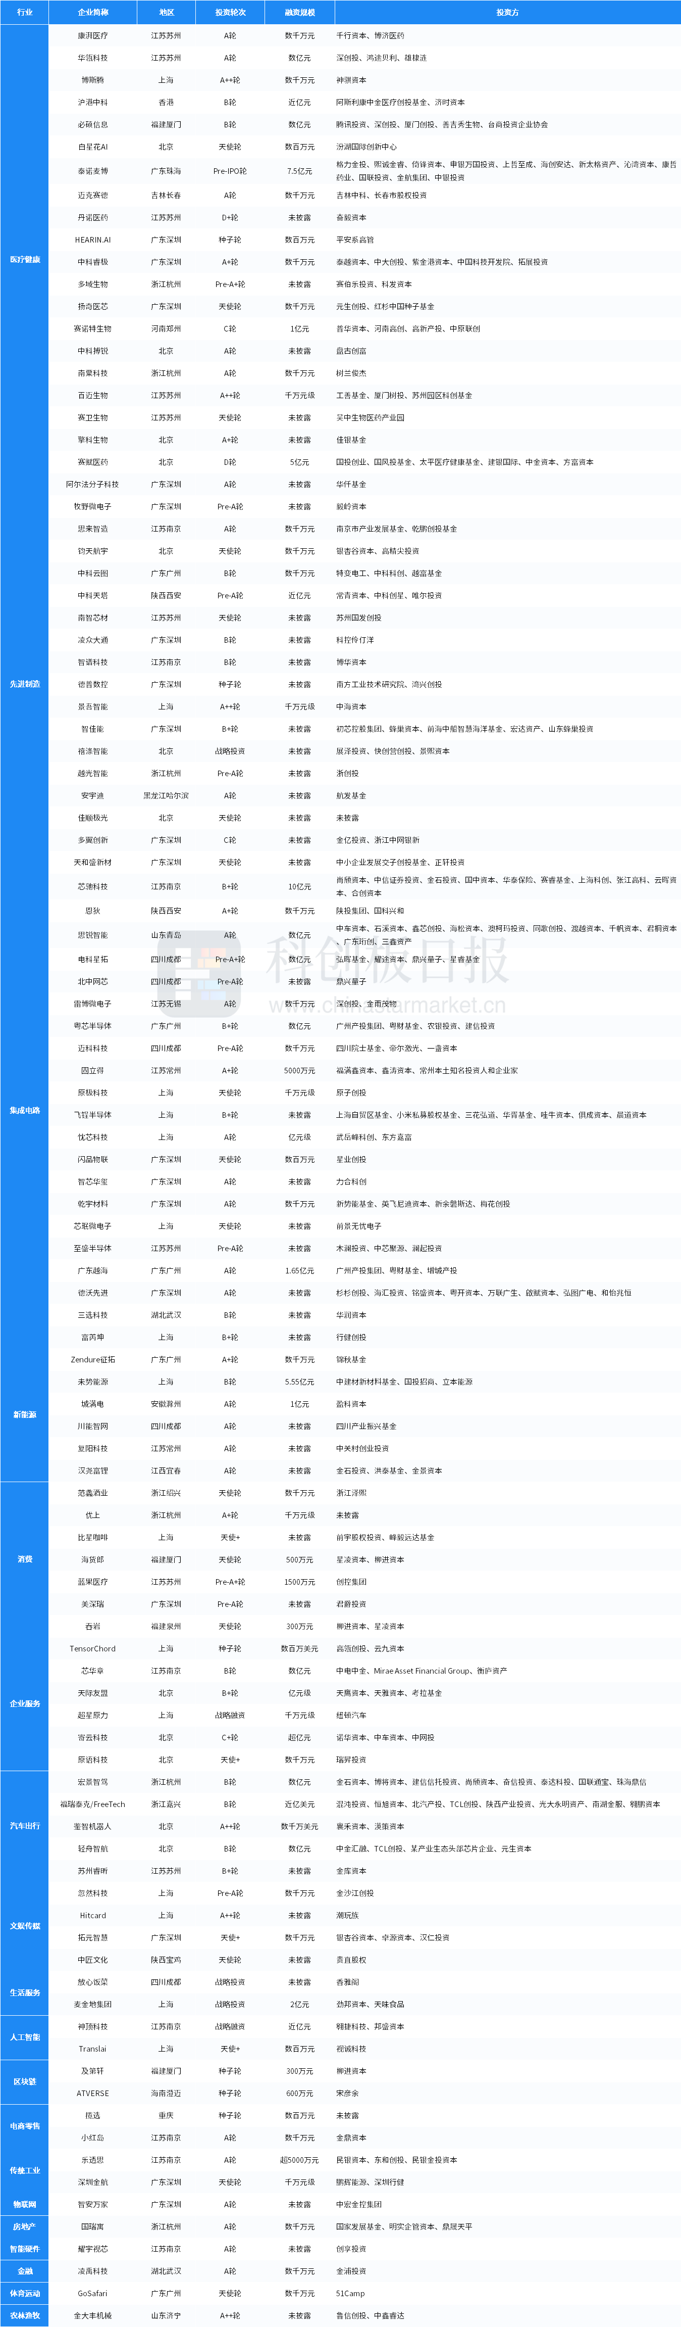Click the '投资方' column header
This screenshot has height=2327, width=681.
(x=508, y=13)
